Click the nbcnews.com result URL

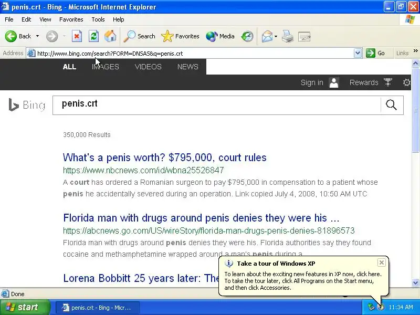click(x=143, y=170)
